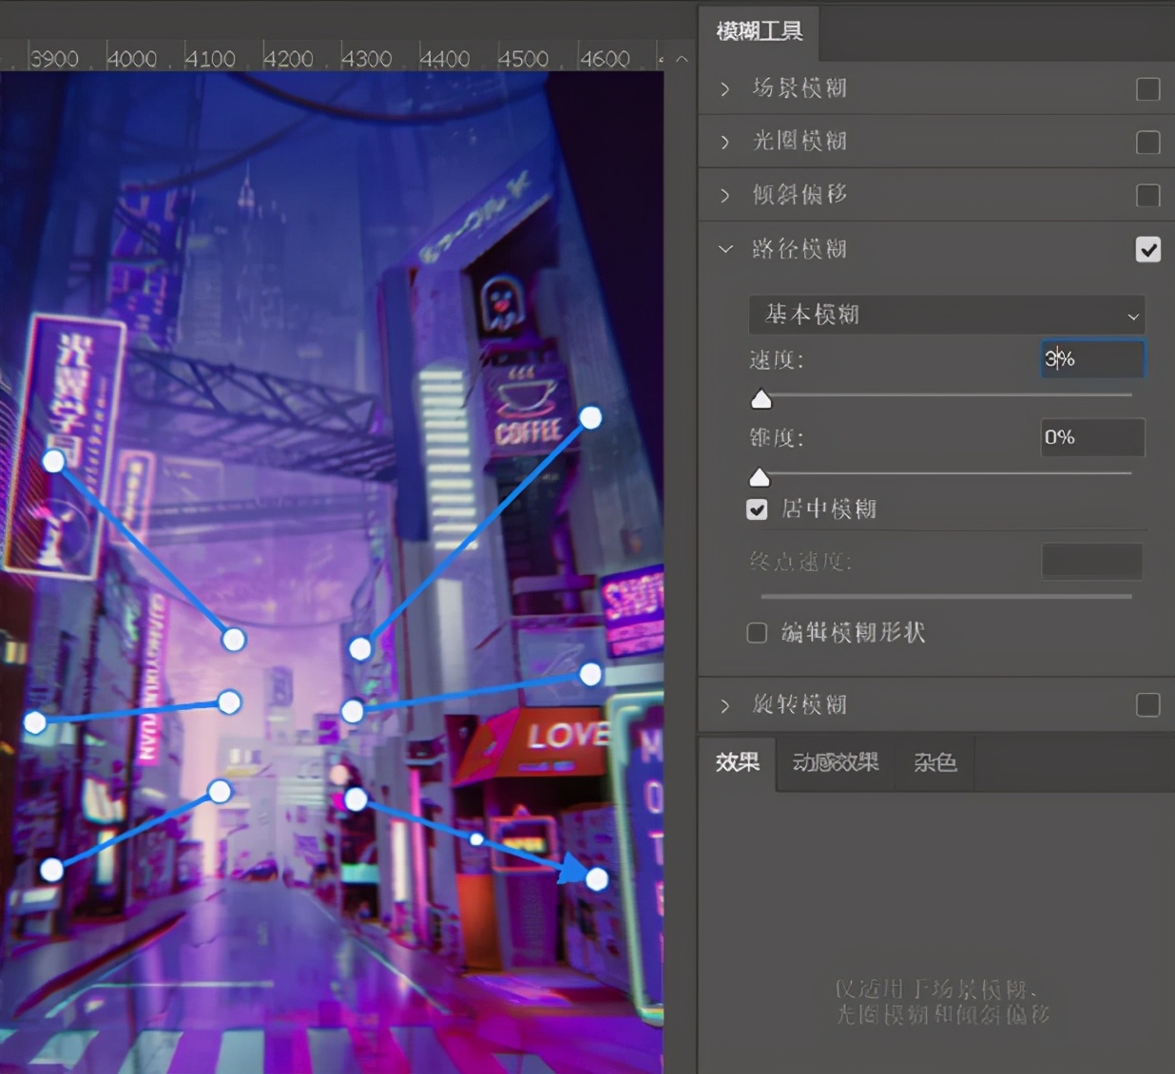This screenshot has height=1074, width=1175.
Task: Select the 效果 tab
Action: coord(737,763)
